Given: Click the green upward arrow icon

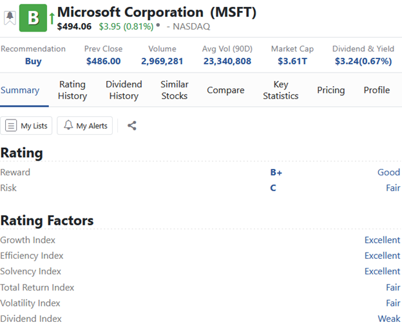Looking at the screenshot, I should pos(52,19).
